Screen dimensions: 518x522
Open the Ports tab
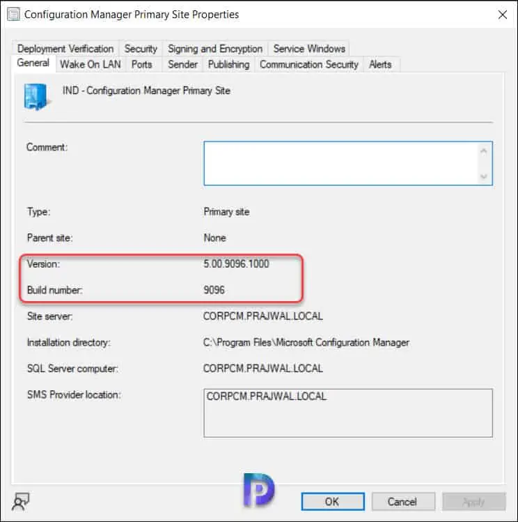pos(142,64)
